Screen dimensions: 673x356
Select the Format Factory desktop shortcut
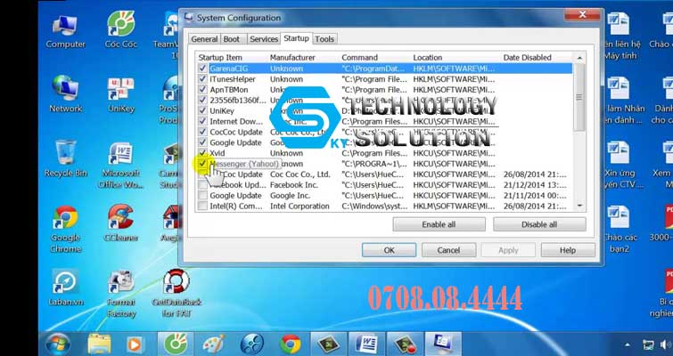point(120,294)
